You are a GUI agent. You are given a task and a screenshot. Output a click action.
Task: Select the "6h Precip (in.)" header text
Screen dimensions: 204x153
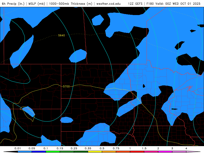13,4
